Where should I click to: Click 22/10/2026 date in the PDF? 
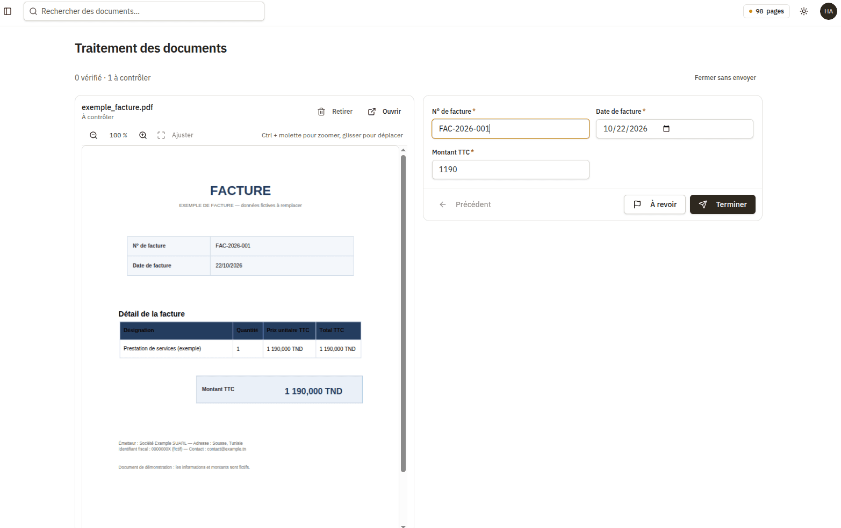coord(229,266)
